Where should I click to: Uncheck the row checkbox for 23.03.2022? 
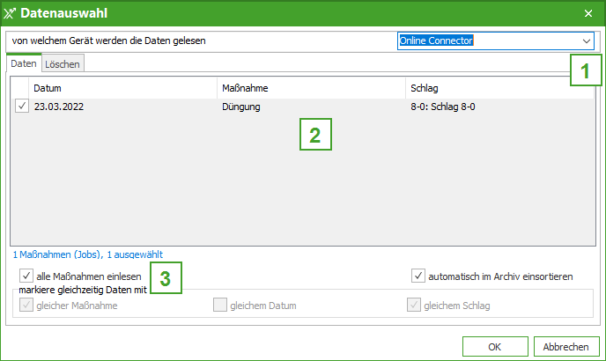[x=22, y=107]
